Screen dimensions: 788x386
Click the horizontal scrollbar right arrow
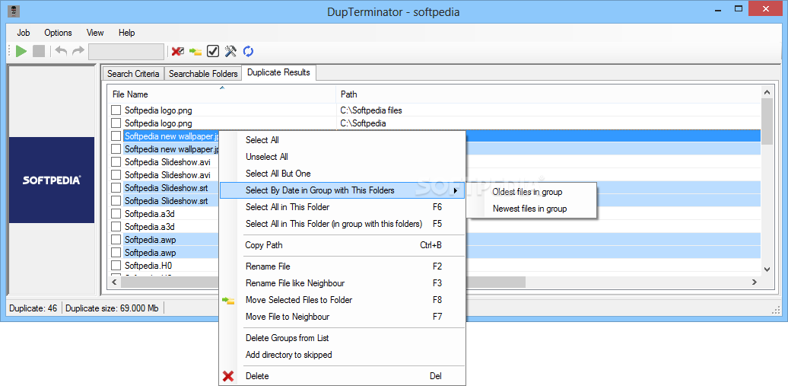(755, 282)
